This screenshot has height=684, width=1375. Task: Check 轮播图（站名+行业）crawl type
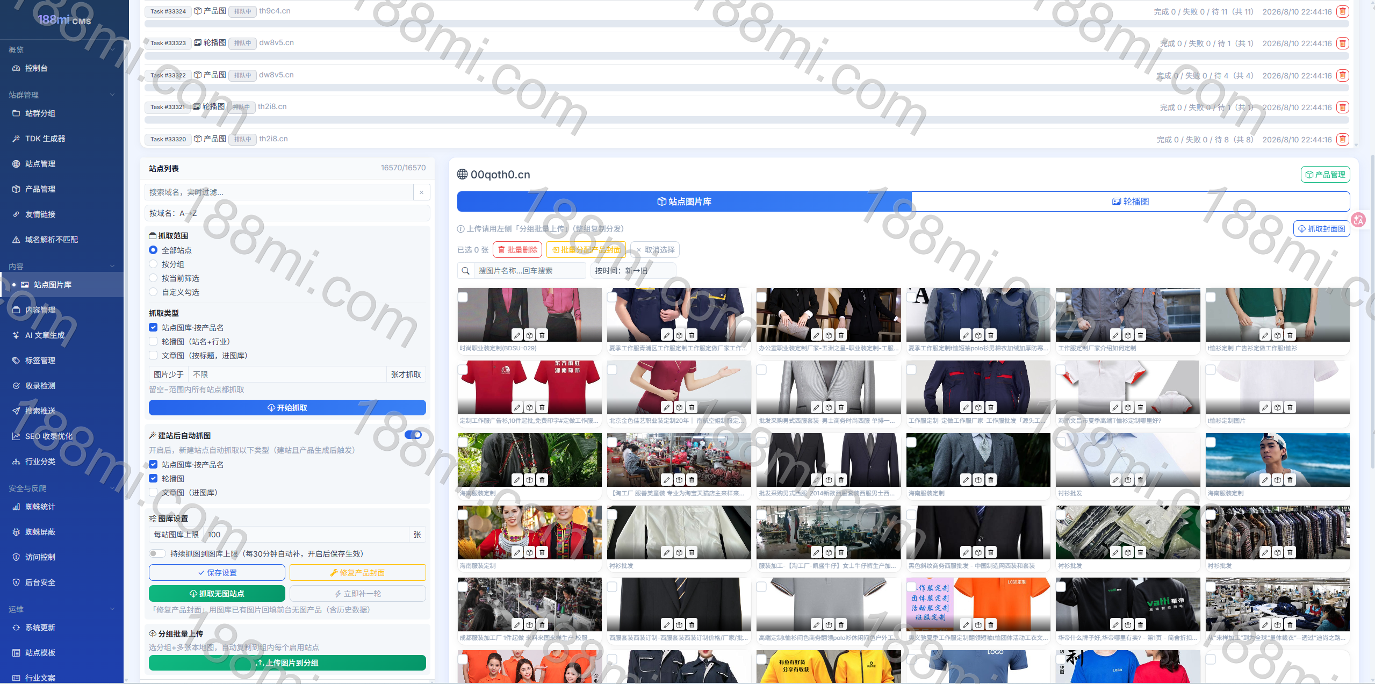tap(153, 342)
